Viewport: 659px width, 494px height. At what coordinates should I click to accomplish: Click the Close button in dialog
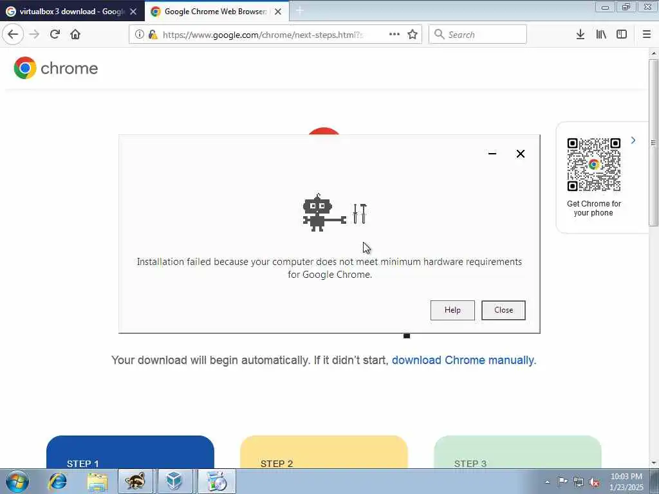pyautogui.click(x=503, y=310)
